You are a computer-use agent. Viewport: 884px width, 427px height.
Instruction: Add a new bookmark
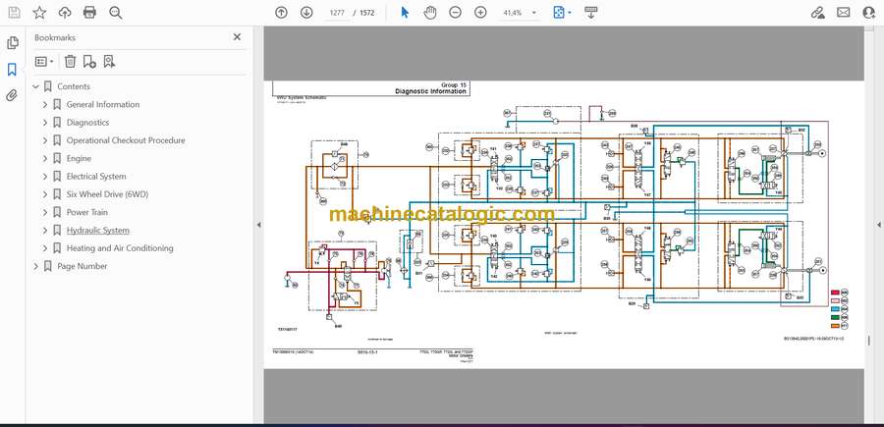pos(89,62)
